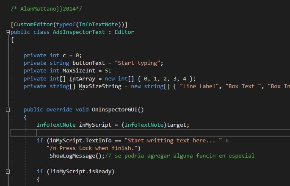The height and width of the screenshot is (186, 290).
Task: Click the inMyScript variable declaration
Action: pos(95,125)
